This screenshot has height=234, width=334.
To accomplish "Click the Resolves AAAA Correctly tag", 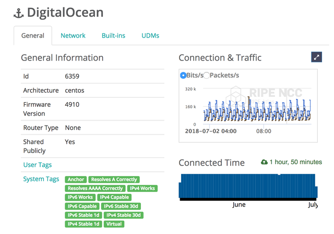I will (x=95, y=188).
